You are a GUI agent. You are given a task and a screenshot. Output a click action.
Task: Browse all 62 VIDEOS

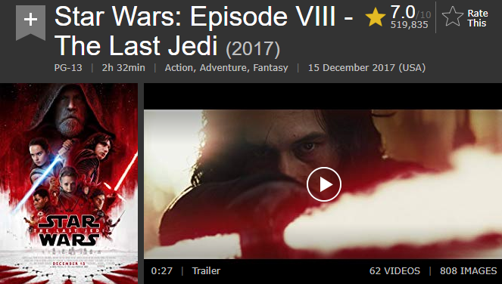[394, 271]
